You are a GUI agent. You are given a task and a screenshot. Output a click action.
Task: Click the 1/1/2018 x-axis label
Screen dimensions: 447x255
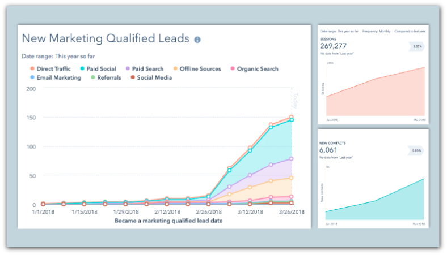coord(43,212)
